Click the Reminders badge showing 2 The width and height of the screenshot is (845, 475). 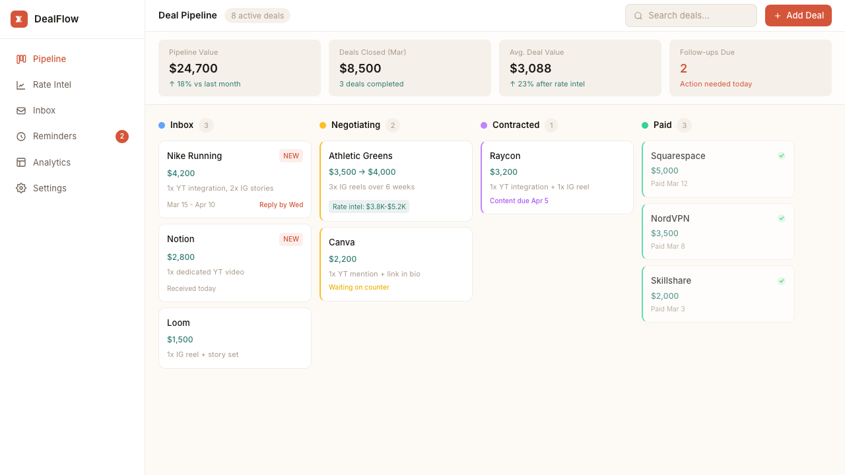pos(122,137)
